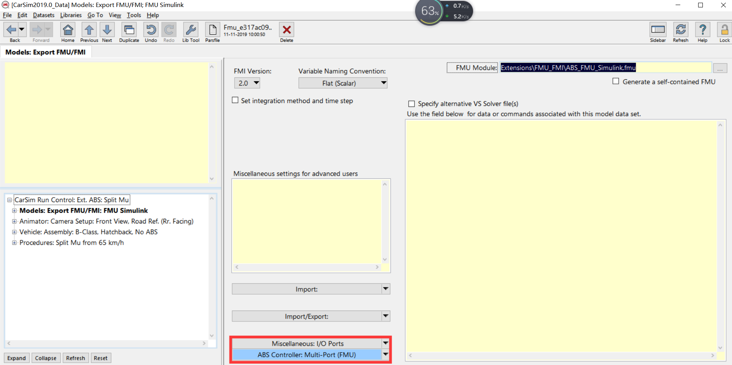732x365 pixels.
Task: Open the Libraries menu
Action: 71,15
